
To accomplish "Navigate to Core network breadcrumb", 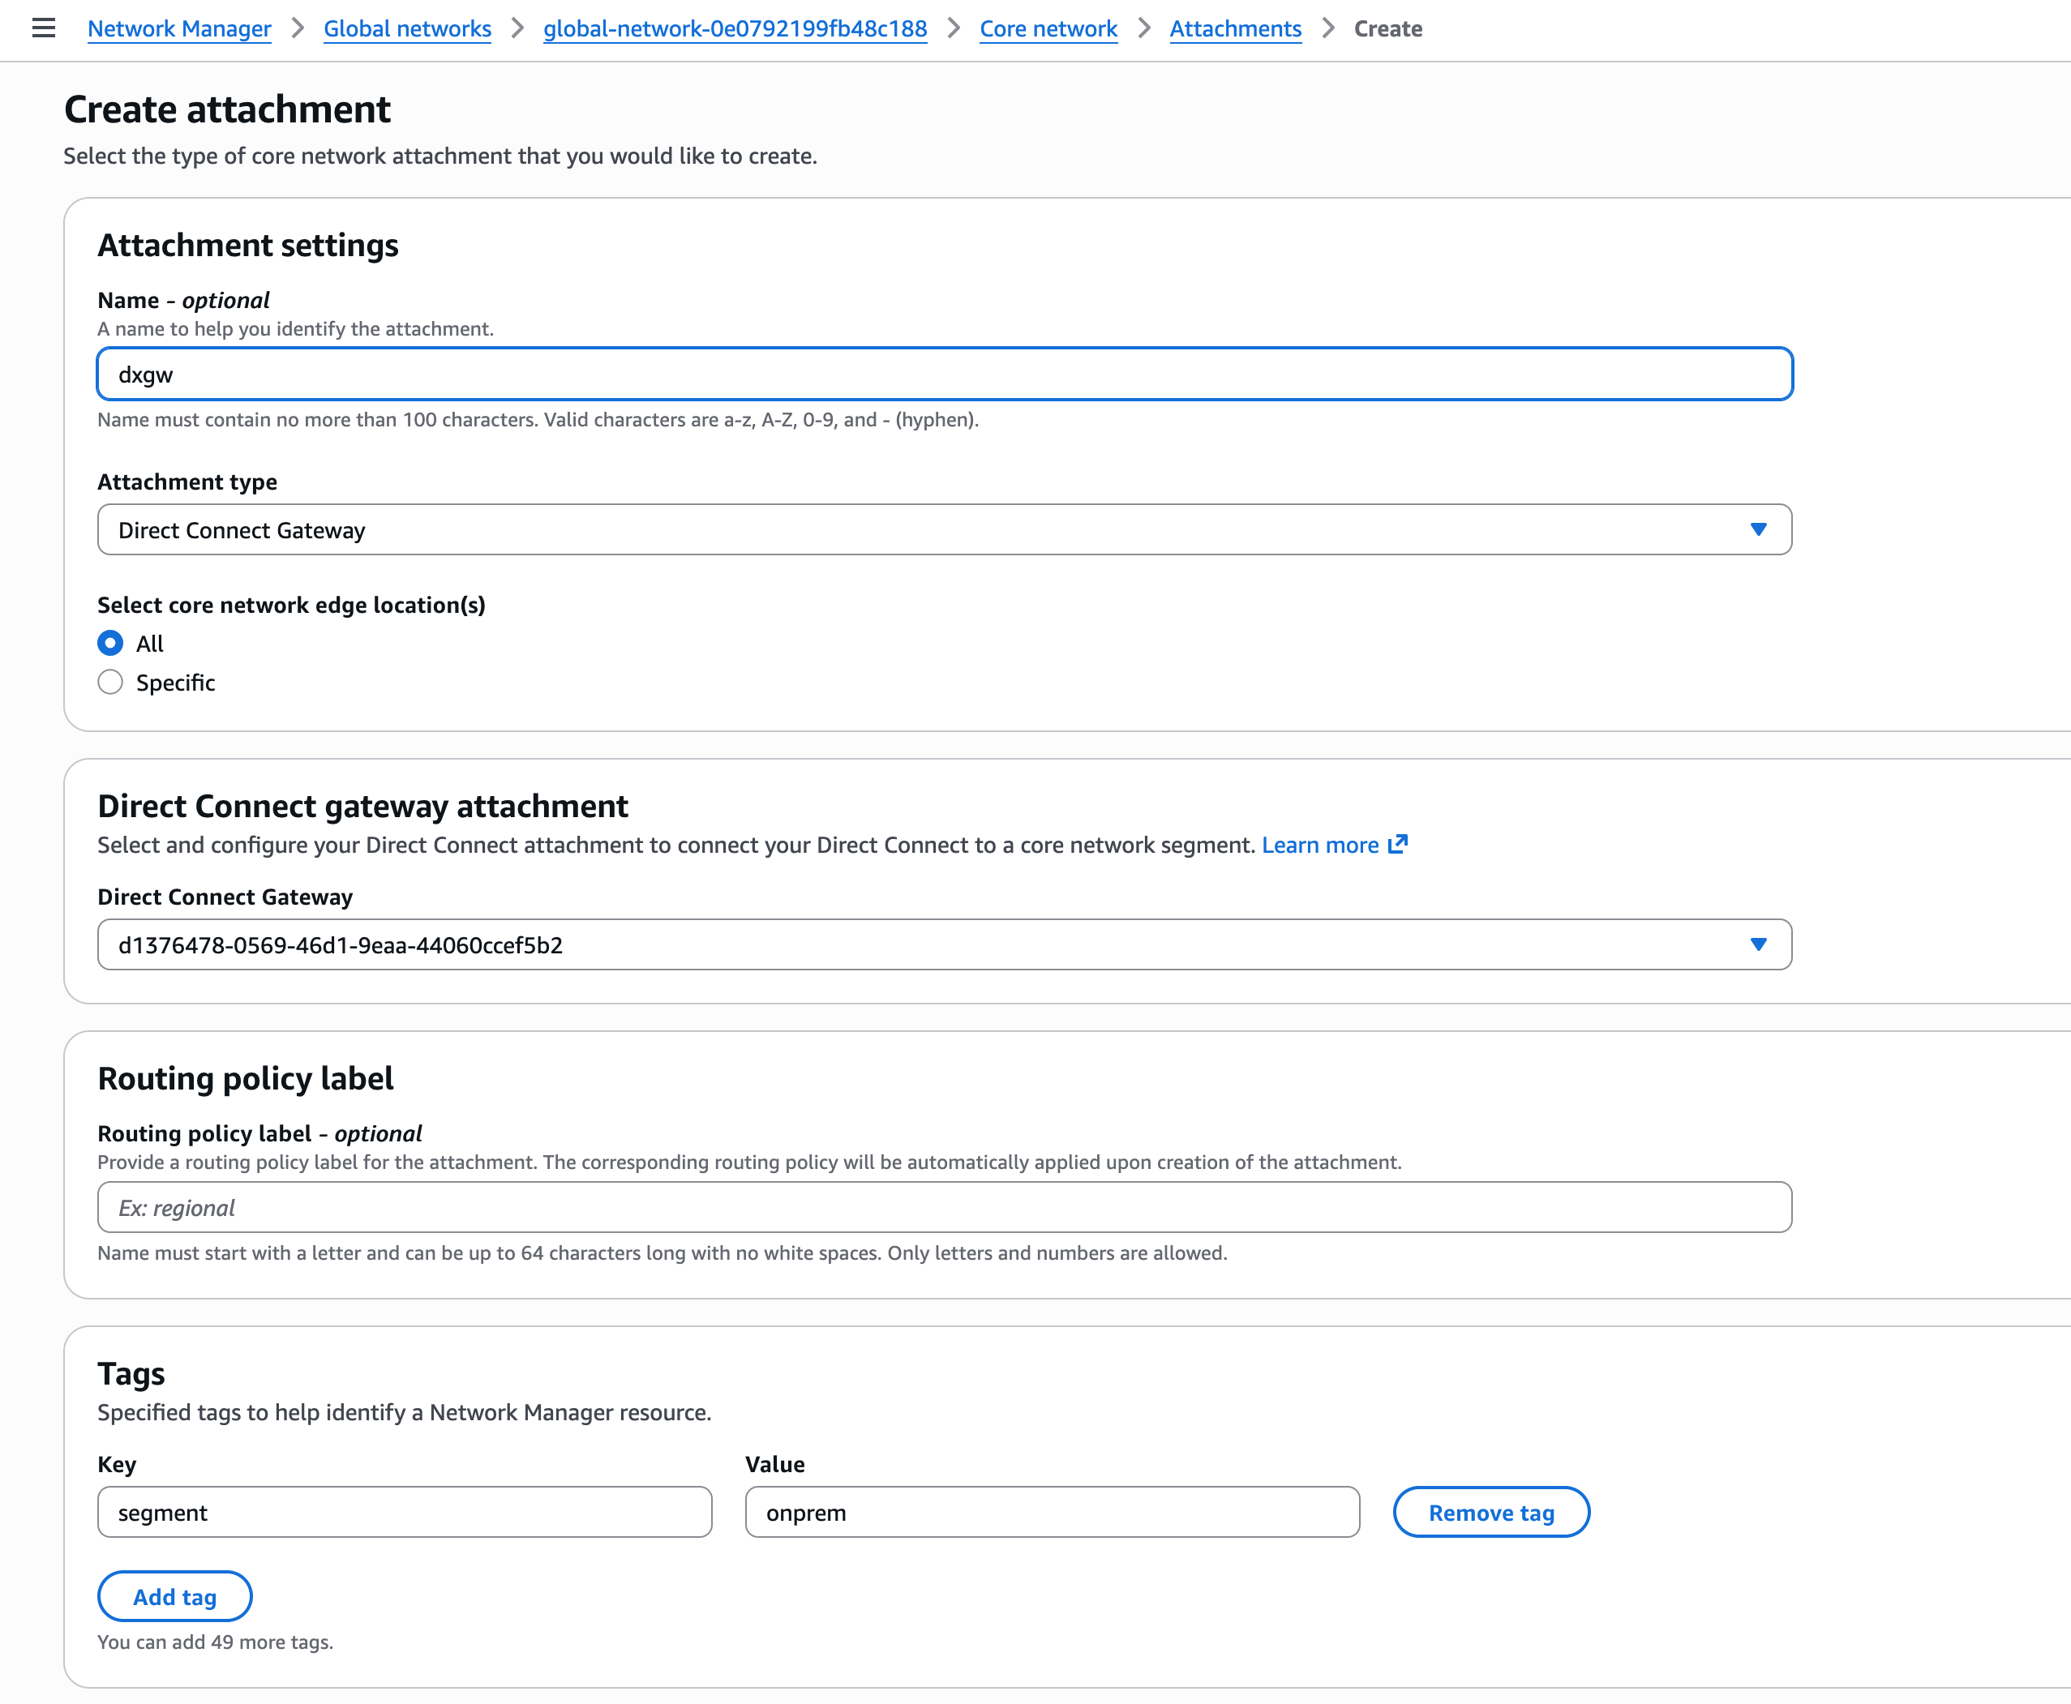I will tap(1048, 28).
